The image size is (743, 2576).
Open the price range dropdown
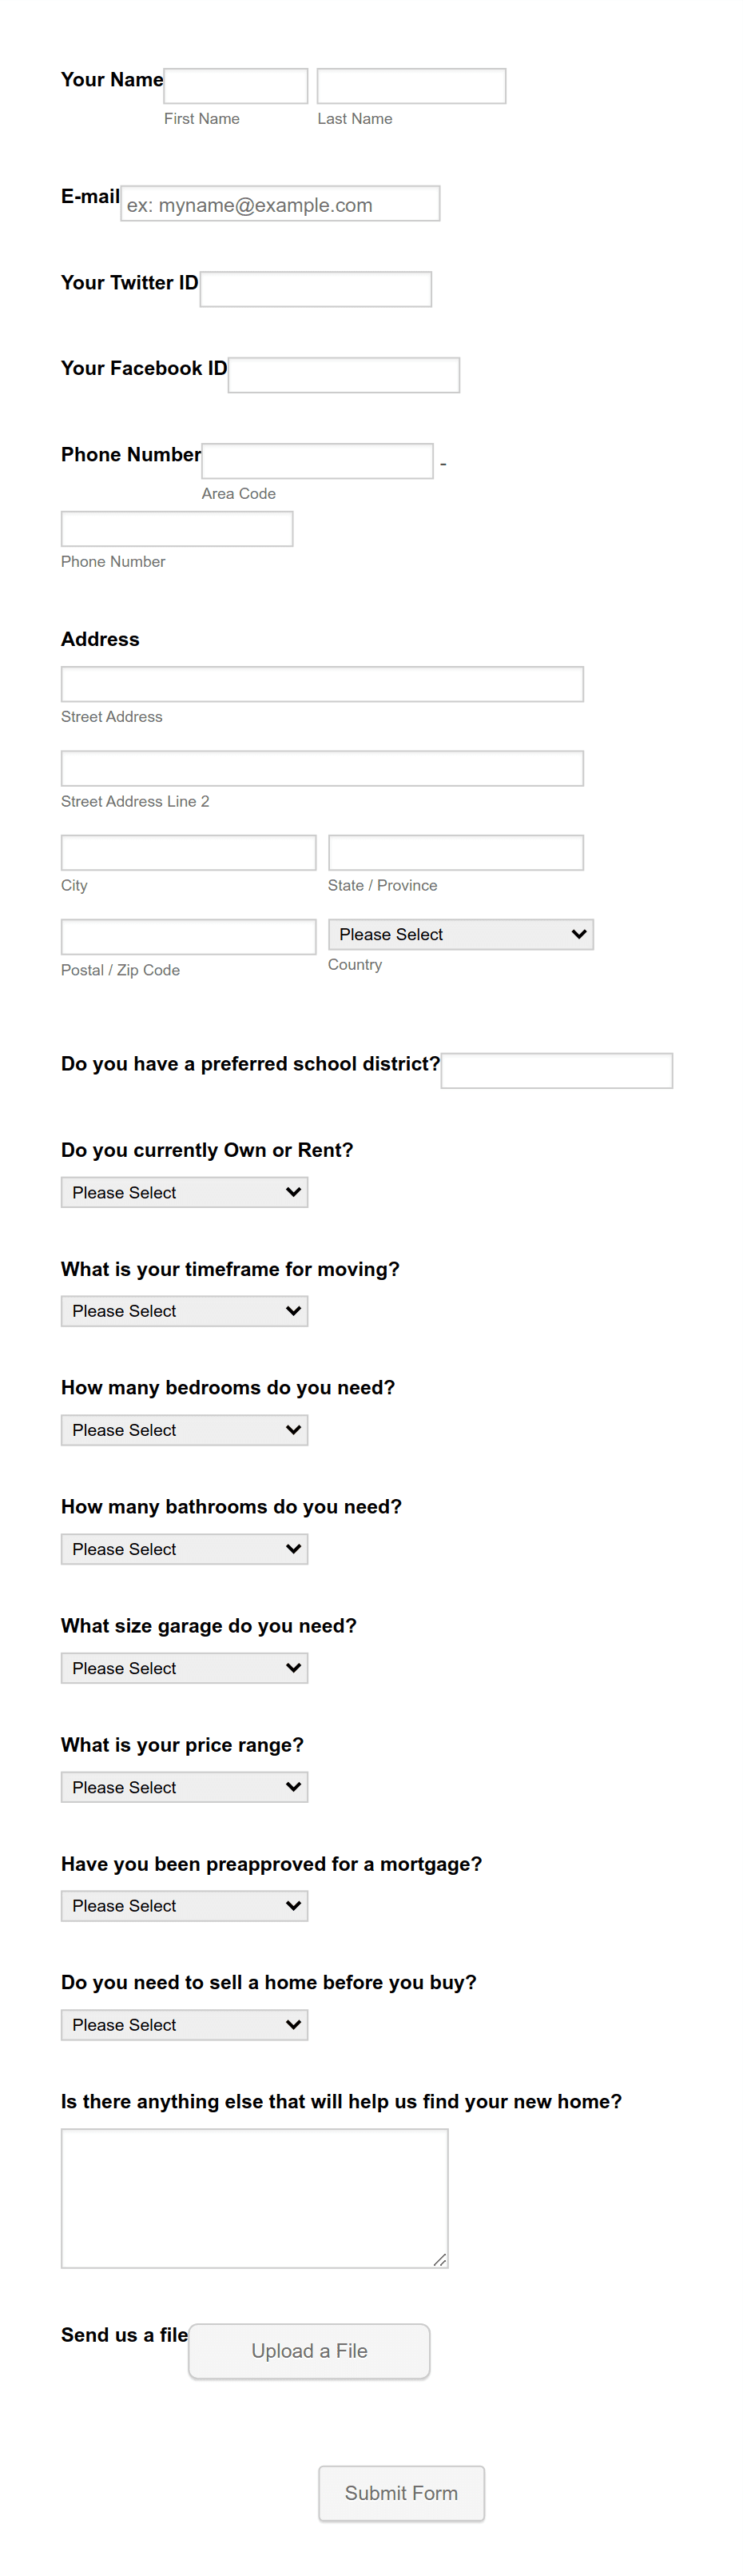[185, 1787]
